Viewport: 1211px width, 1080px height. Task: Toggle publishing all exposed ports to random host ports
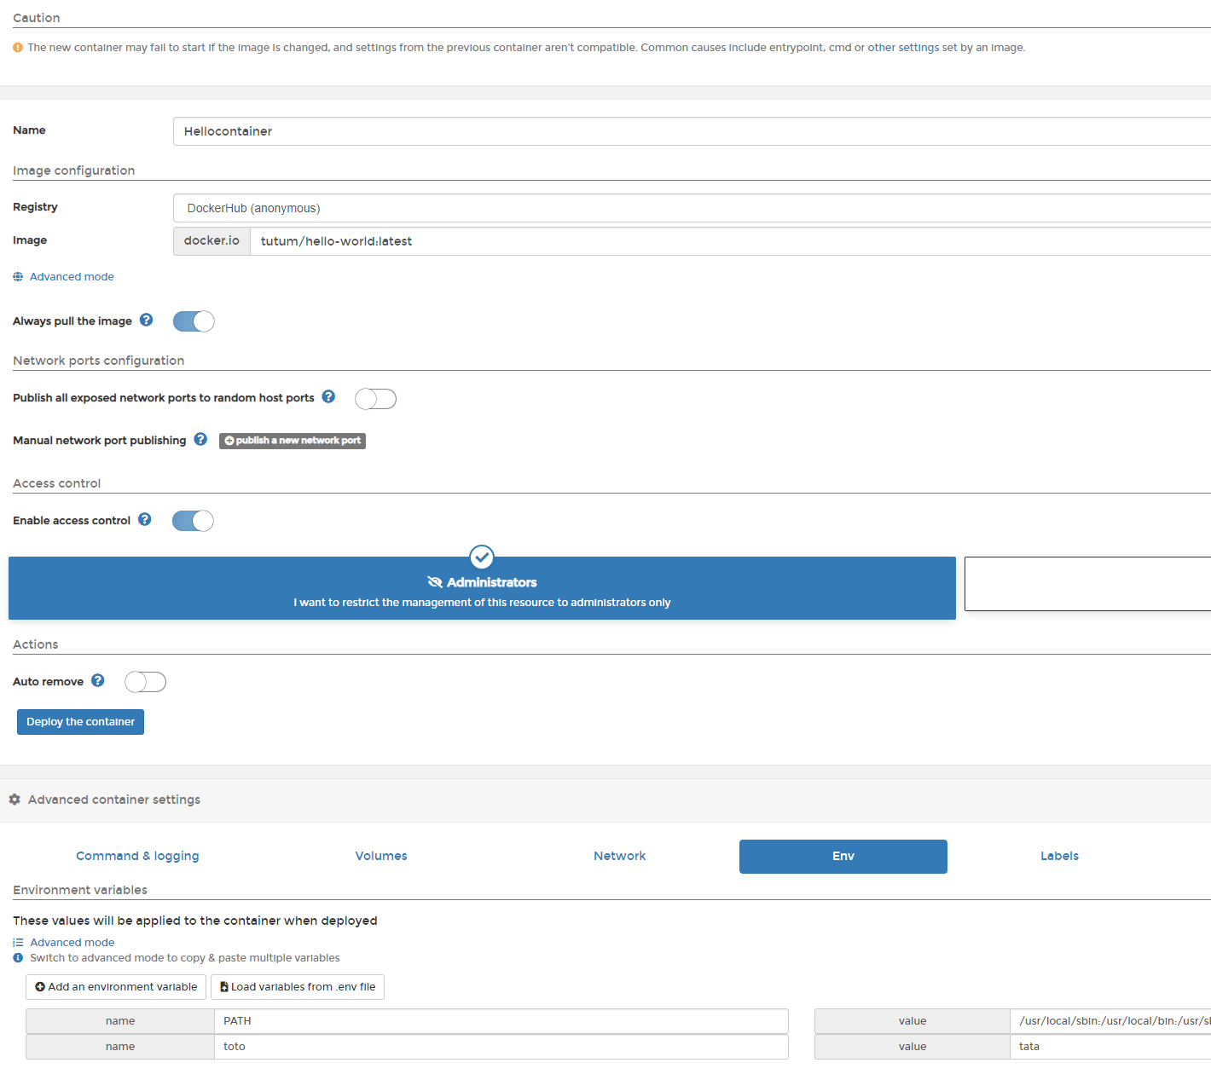pyautogui.click(x=375, y=398)
